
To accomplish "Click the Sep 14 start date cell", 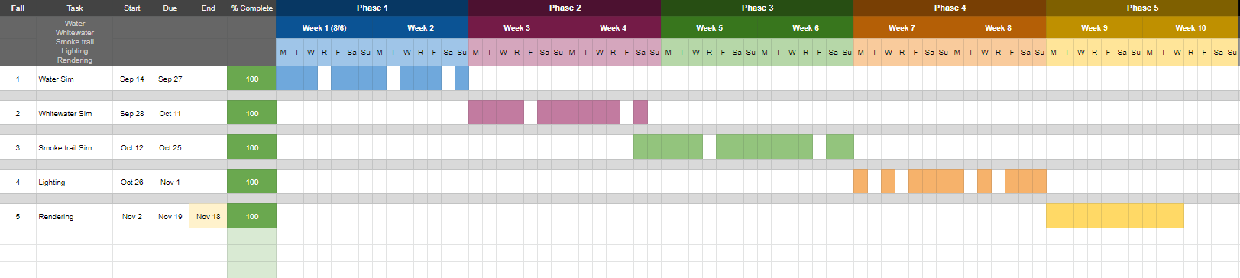I will tap(131, 79).
